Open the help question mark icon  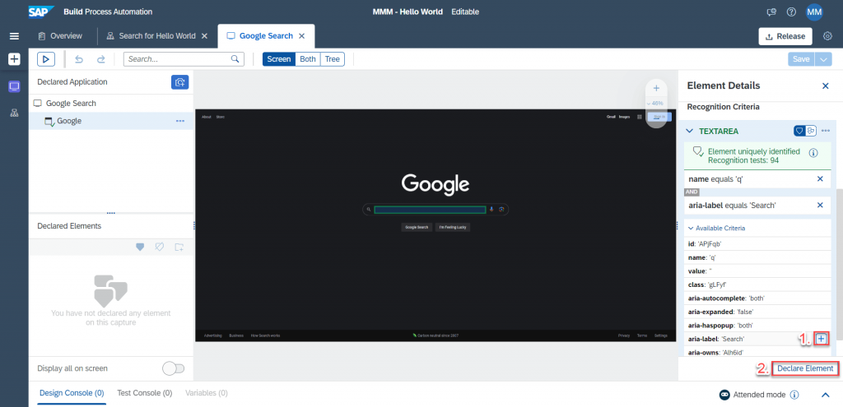click(791, 12)
